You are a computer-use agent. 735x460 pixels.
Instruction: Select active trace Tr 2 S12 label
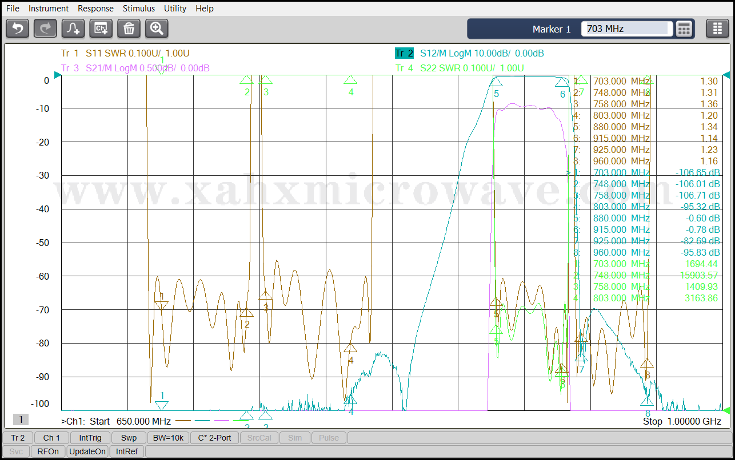coord(469,53)
